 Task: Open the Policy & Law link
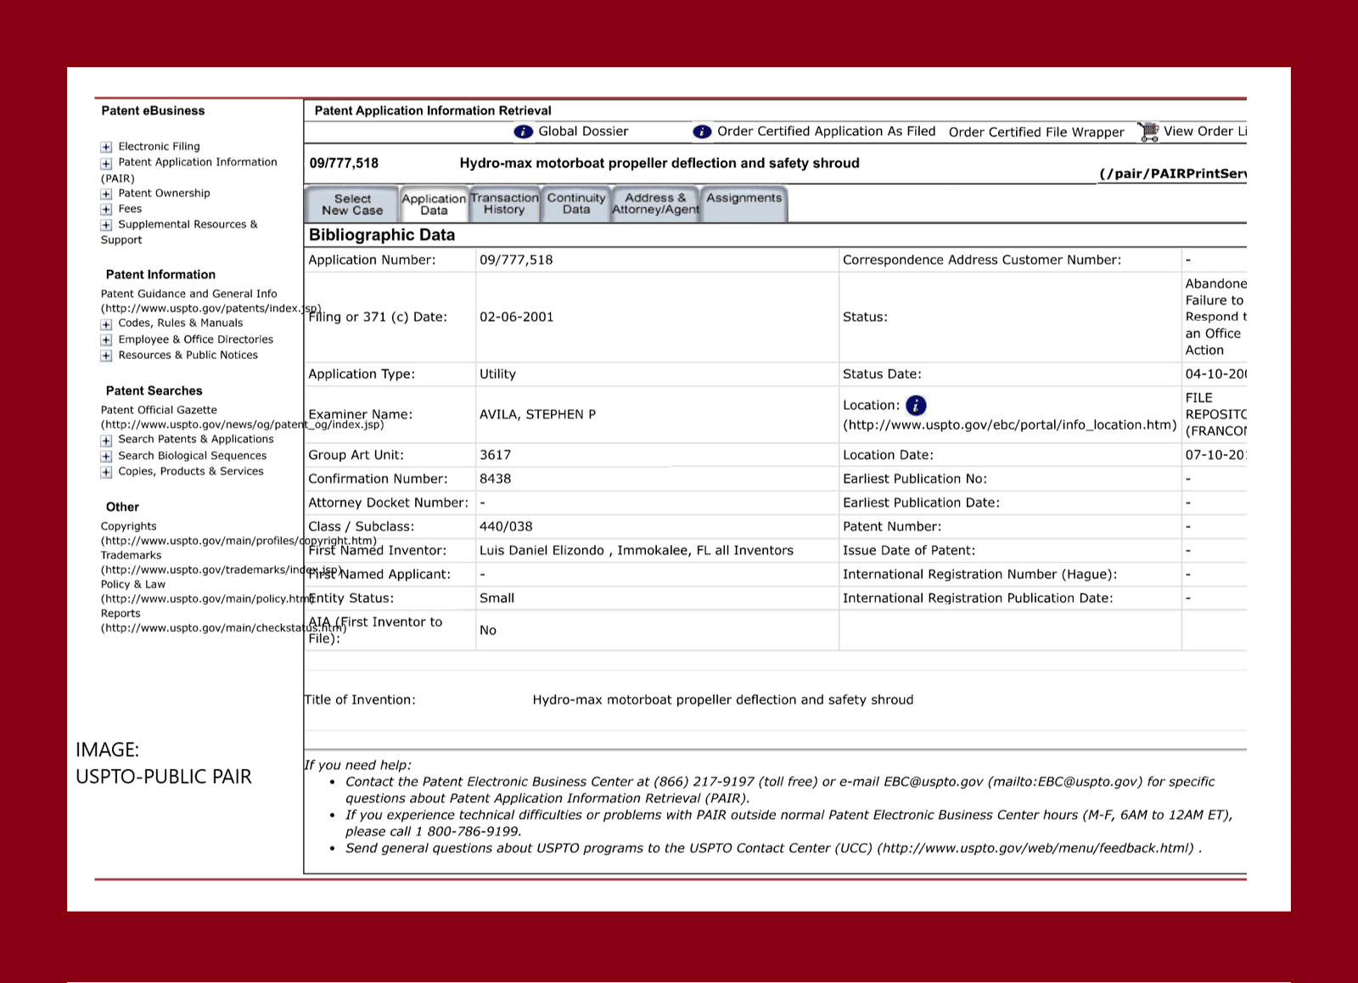[x=133, y=584]
